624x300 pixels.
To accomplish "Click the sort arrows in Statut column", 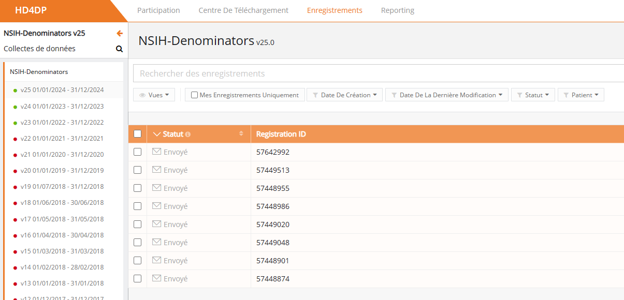I will (x=241, y=134).
